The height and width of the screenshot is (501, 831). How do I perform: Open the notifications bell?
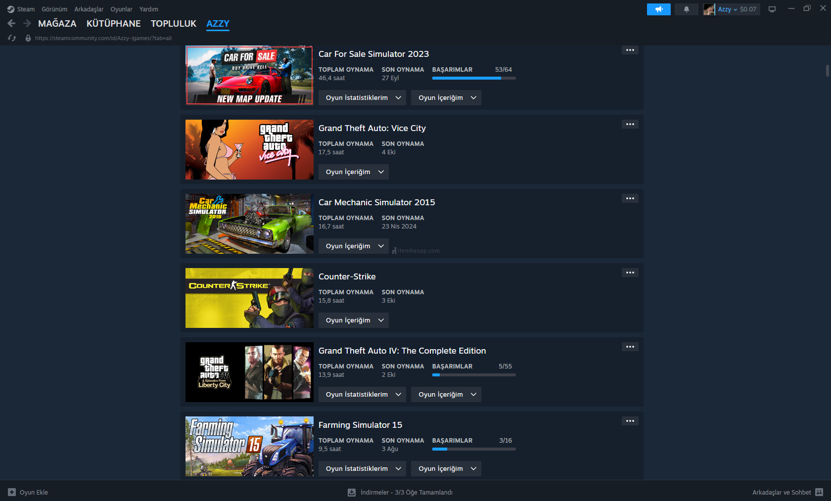[686, 9]
